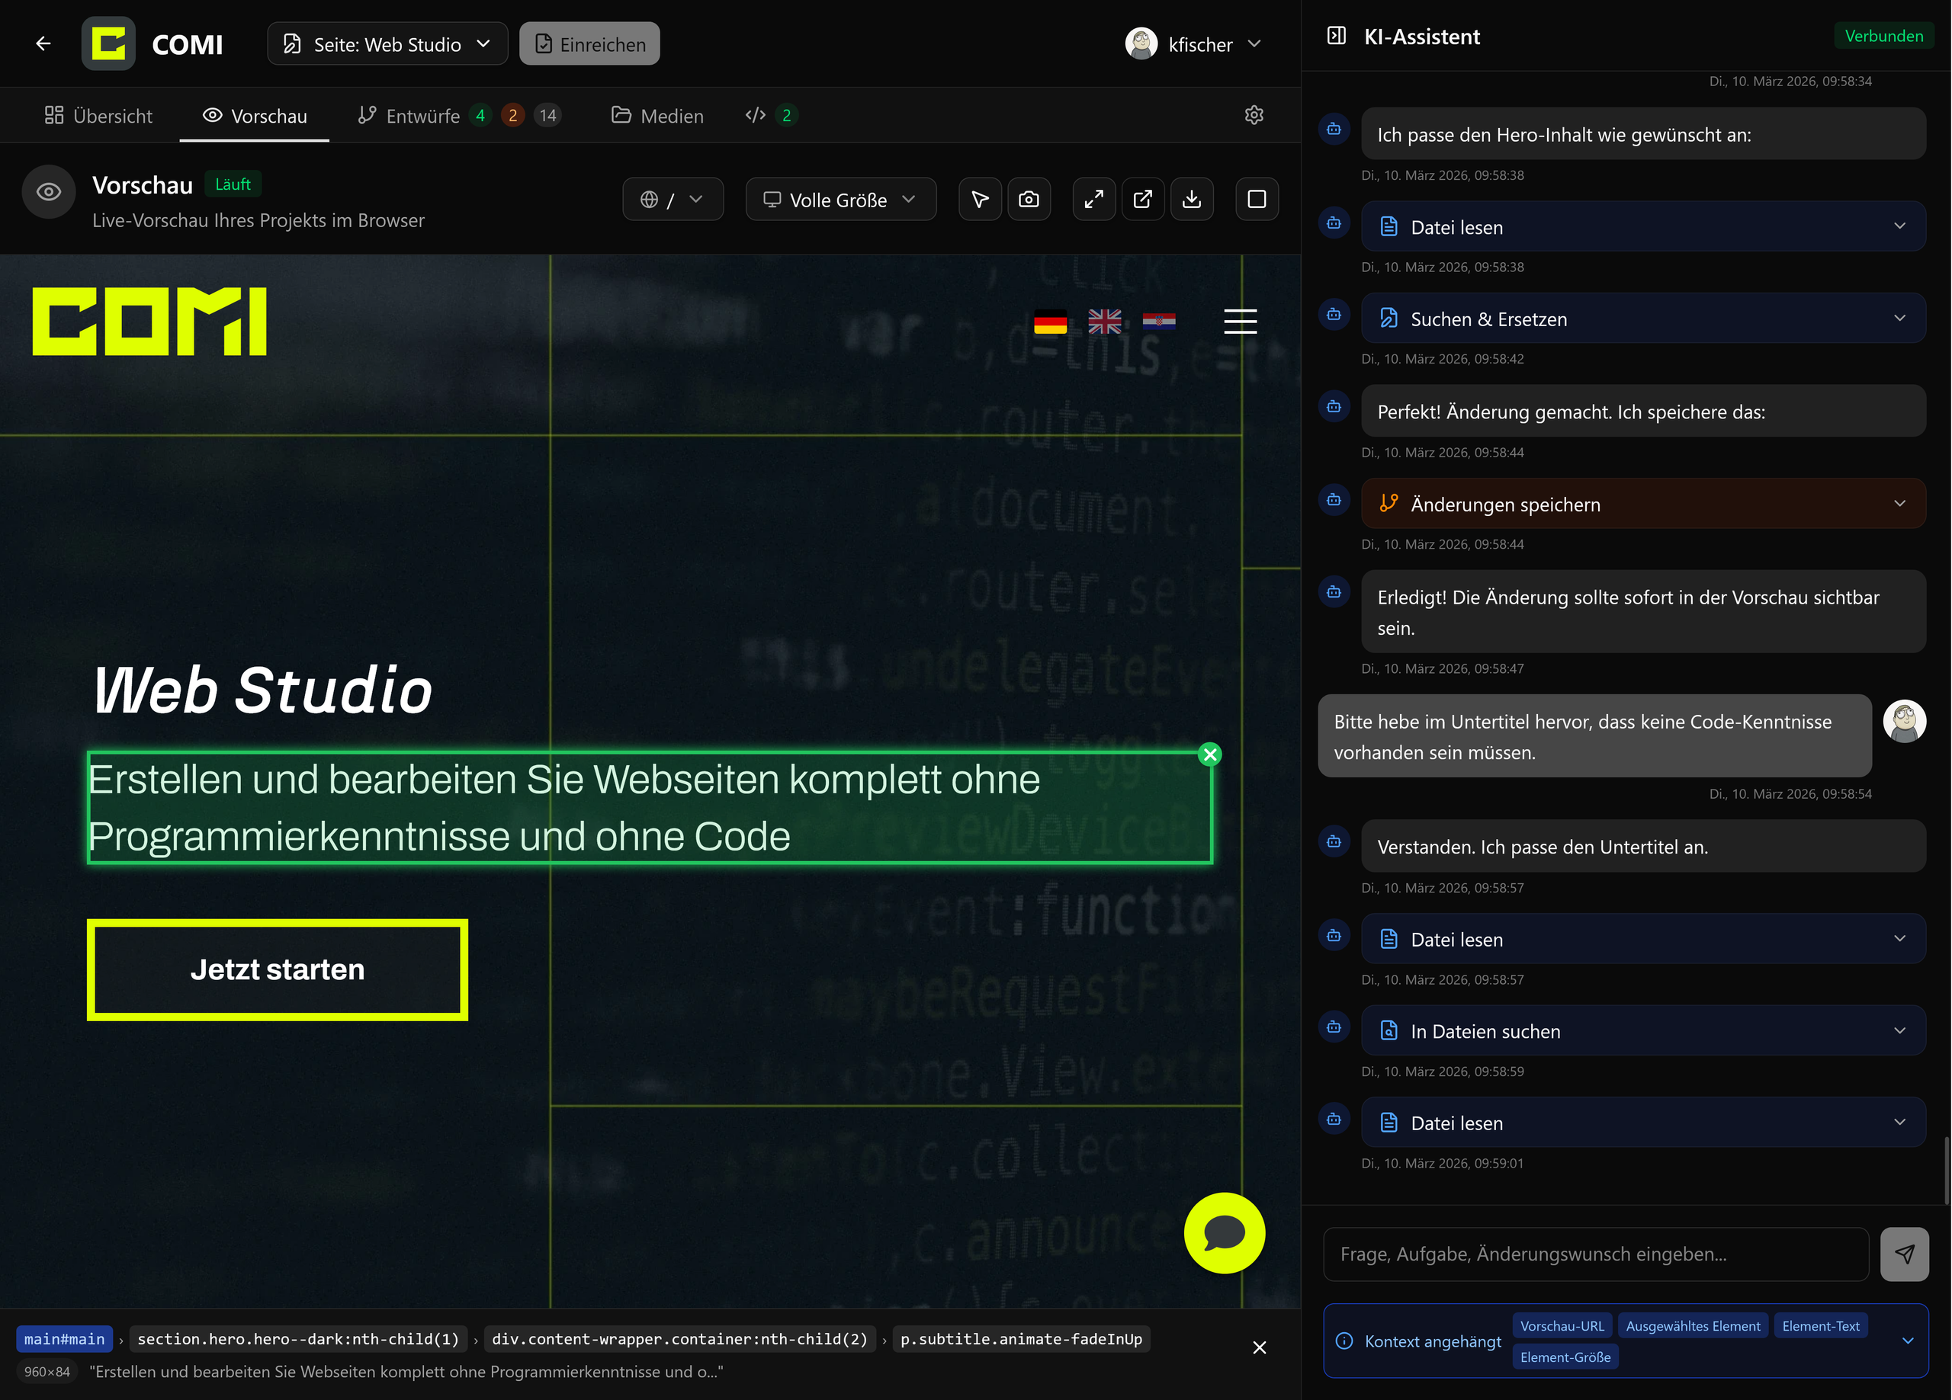Open the code tab with badge 2
The image size is (1952, 1400).
771,115
